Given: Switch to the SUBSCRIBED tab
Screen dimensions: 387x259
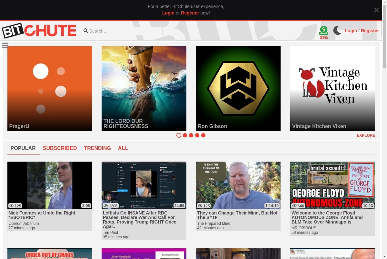Looking at the screenshot, I should pos(60,148).
